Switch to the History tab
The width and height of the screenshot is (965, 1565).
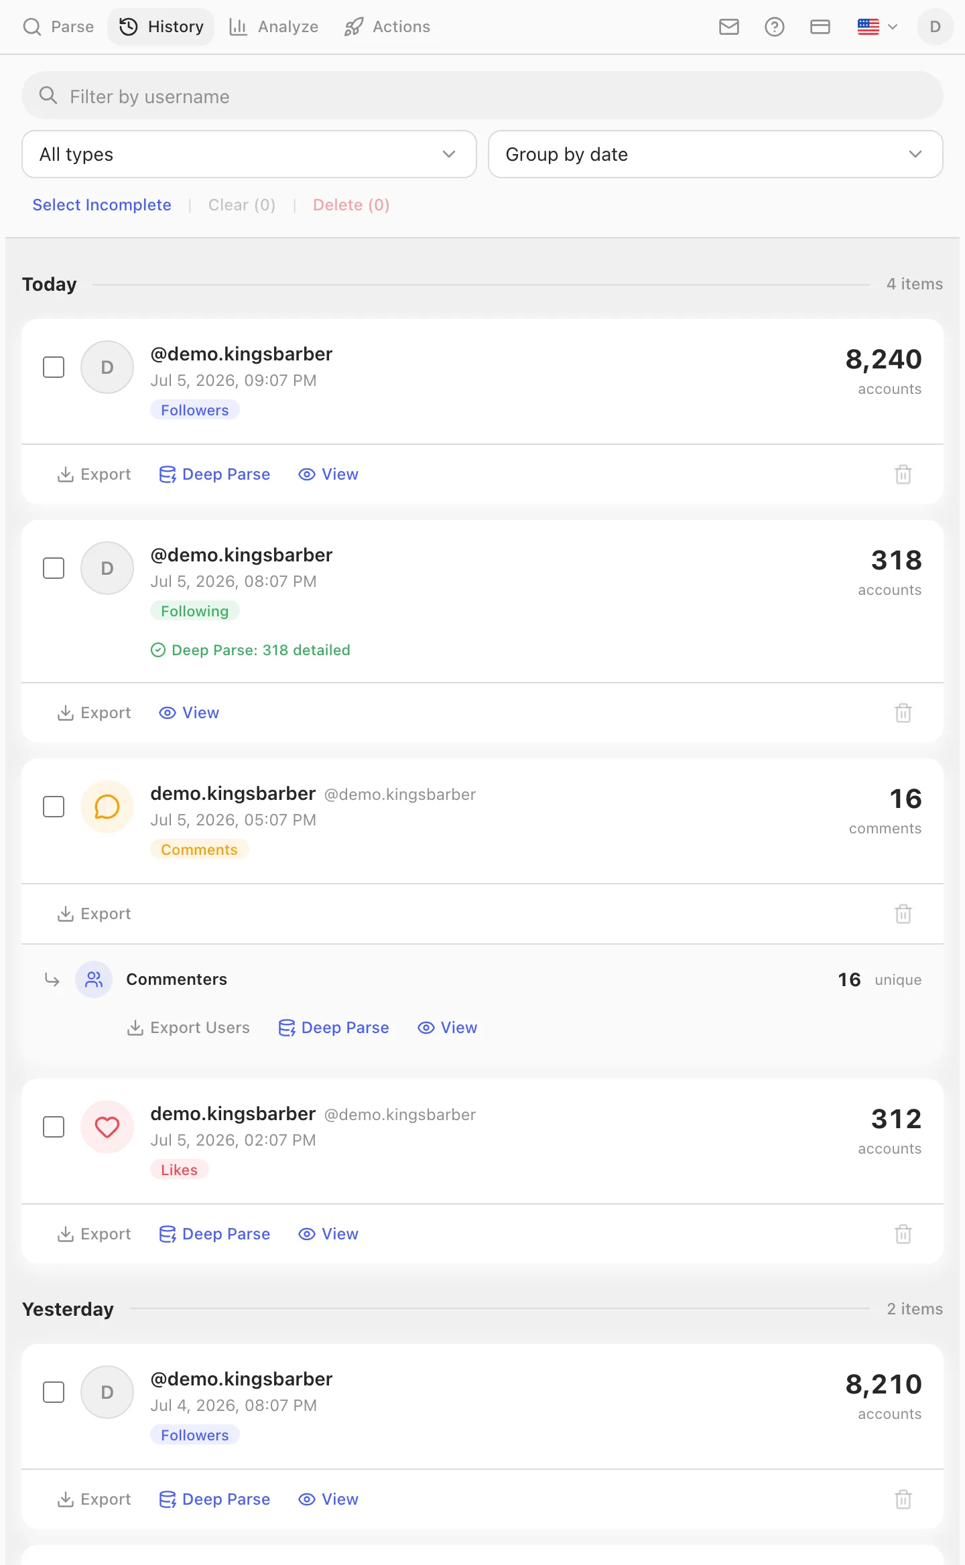pos(162,27)
